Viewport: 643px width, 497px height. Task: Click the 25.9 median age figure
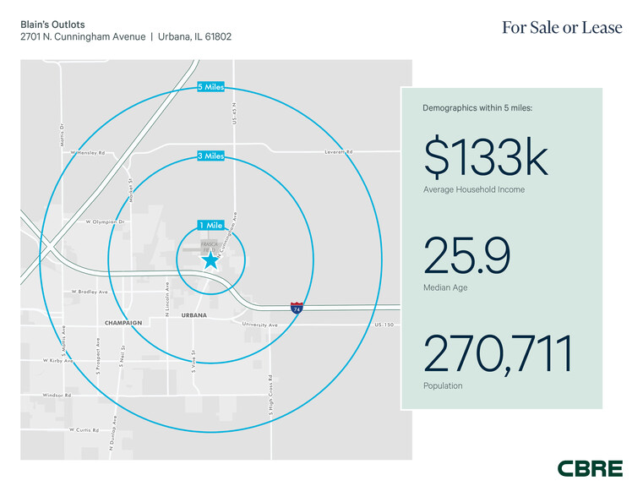pos(466,256)
